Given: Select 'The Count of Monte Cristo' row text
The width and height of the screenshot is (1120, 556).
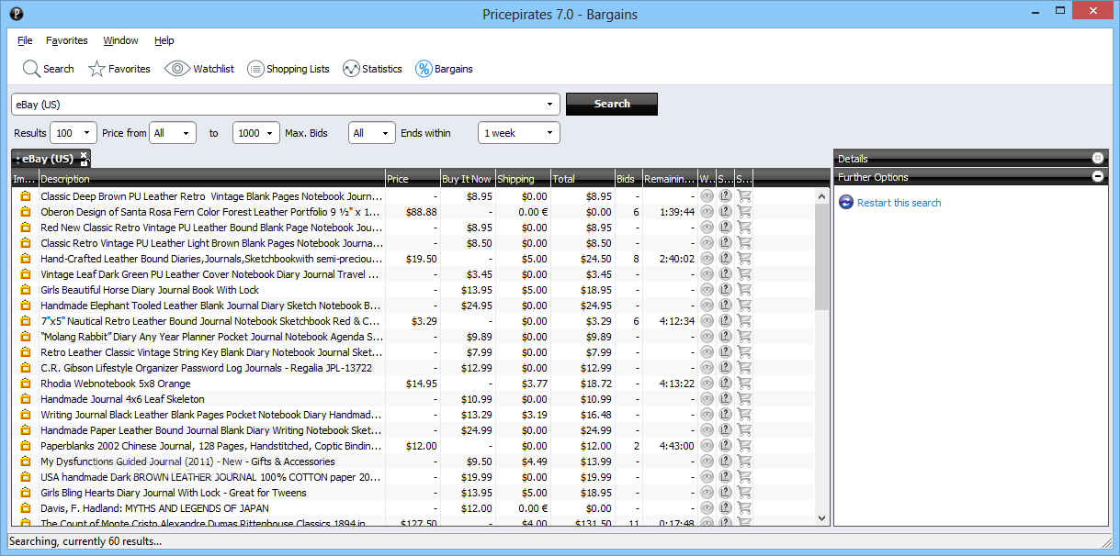Looking at the screenshot, I should 202,523.
